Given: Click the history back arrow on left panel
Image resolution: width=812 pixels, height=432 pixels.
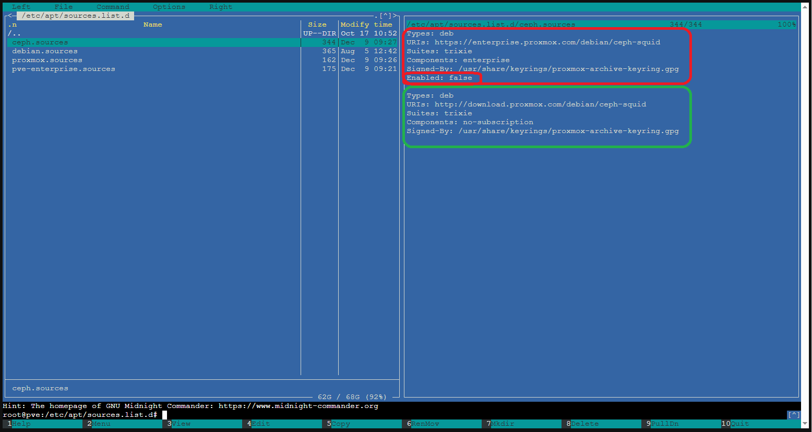Looking at the screenshot, I should pyautogui.click(x=10, y=16).
